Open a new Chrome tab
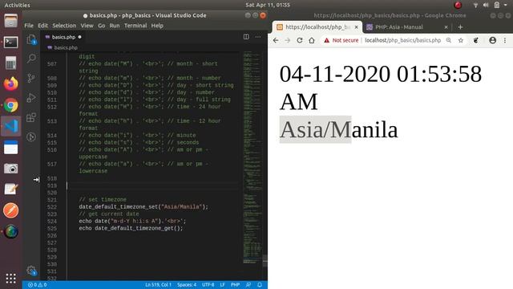The image size is (513, 289). pyautogui.click(x=460, y=27)
